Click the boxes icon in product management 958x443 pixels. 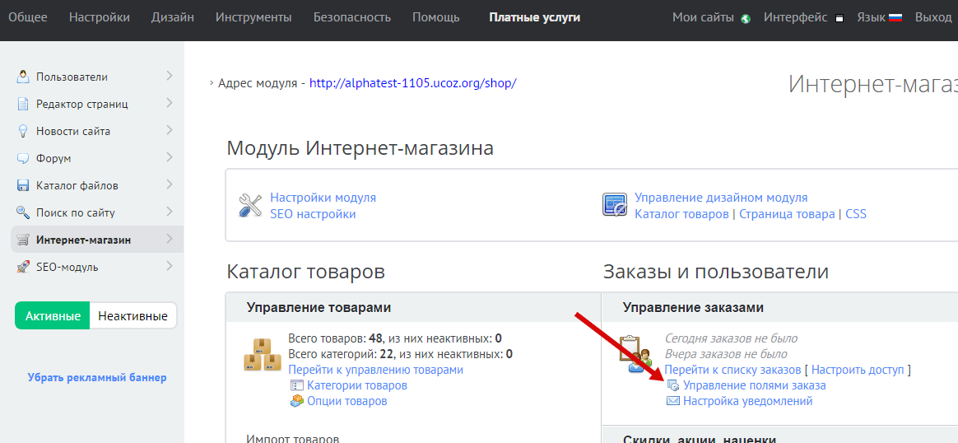263,354
